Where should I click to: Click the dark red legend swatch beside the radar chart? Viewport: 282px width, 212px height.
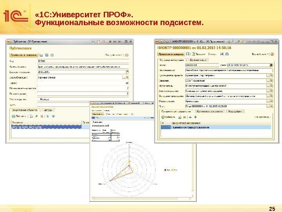(165, 170)
